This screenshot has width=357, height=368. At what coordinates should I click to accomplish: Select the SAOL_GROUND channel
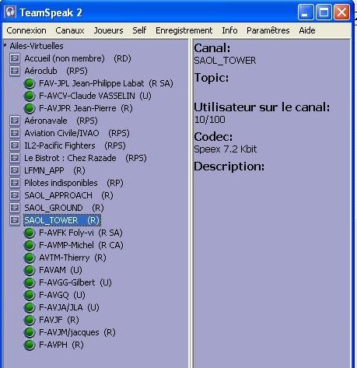(x=64, y=208)
